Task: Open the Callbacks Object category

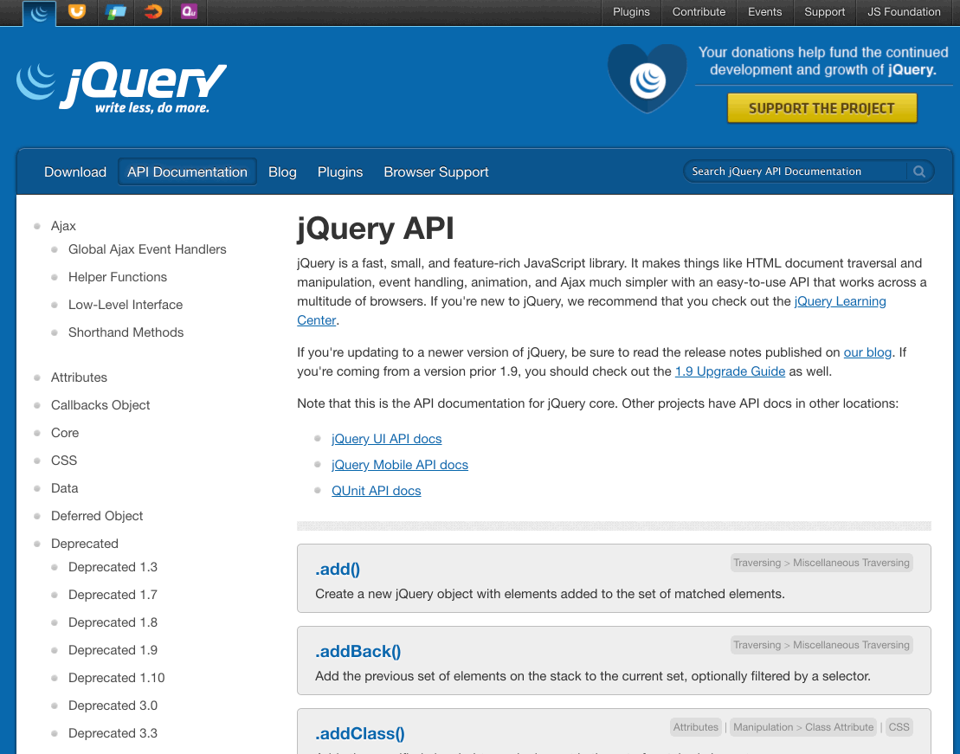Action: pyautogui.click(x=100, y=405)
